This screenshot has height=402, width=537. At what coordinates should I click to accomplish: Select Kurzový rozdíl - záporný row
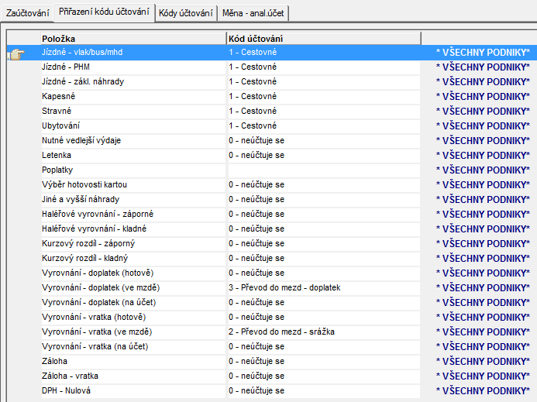tap(133, 244)
